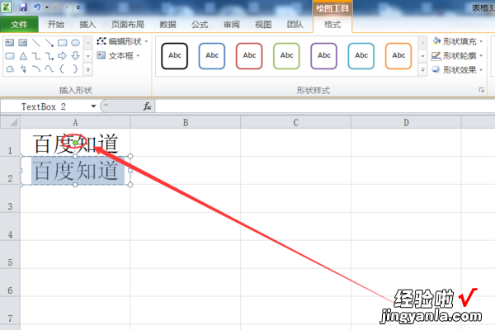
Task: Switch to the 审阅 tab
Action: click(x=231, y=24)
